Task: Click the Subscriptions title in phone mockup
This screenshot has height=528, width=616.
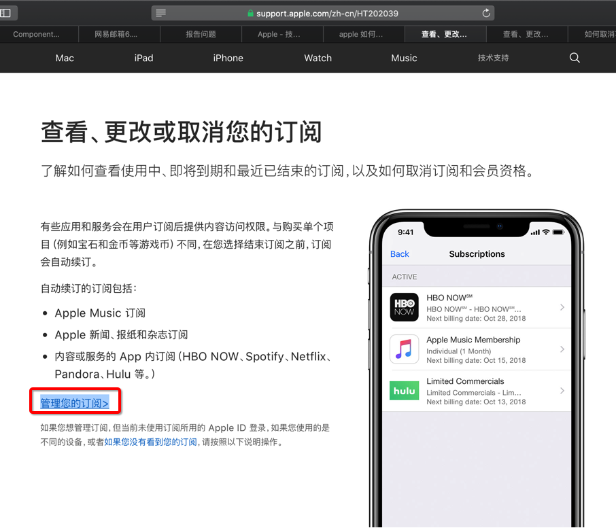Action: click(477, 254)
